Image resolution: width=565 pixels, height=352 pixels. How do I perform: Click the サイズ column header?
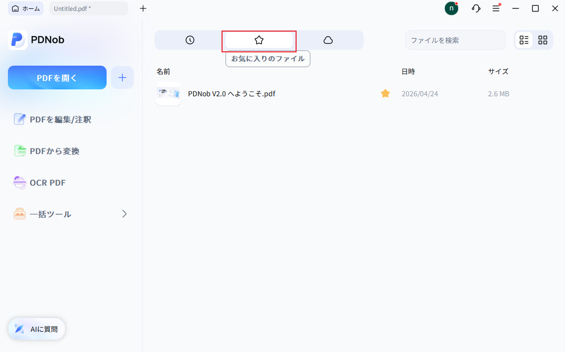pos(498,72)
